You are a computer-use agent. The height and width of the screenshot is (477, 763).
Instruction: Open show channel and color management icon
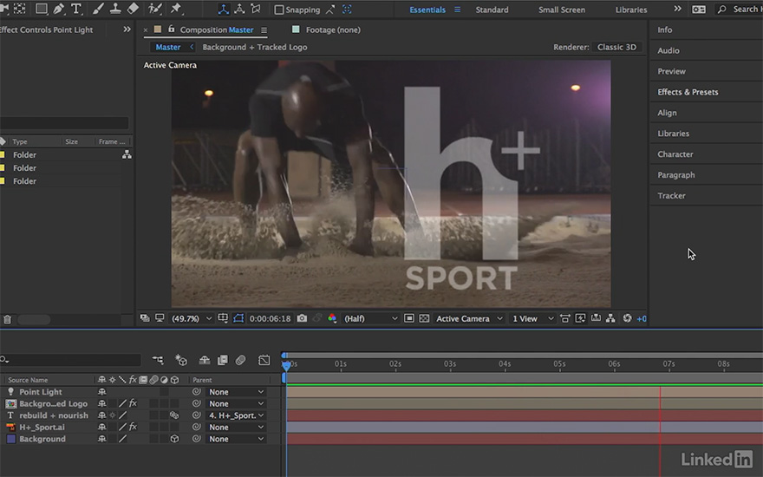click(x=332, y=318)
